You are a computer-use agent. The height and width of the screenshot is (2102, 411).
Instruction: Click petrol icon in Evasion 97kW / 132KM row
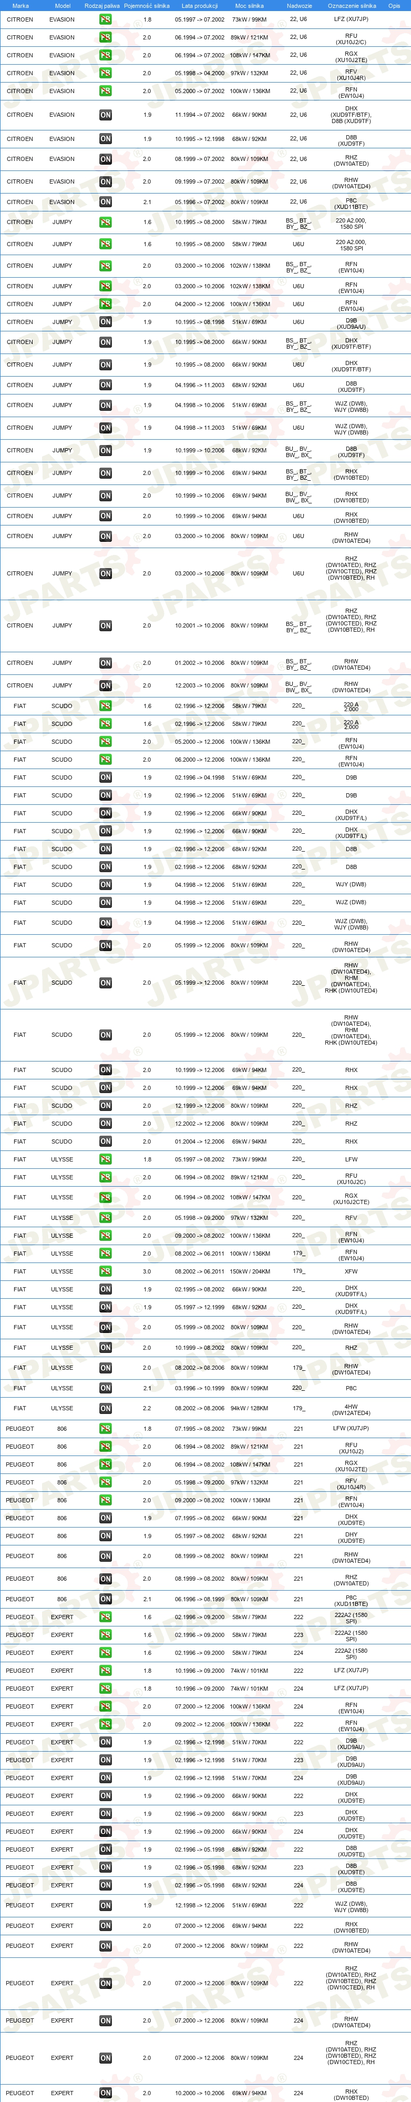[x=105, y=74]
